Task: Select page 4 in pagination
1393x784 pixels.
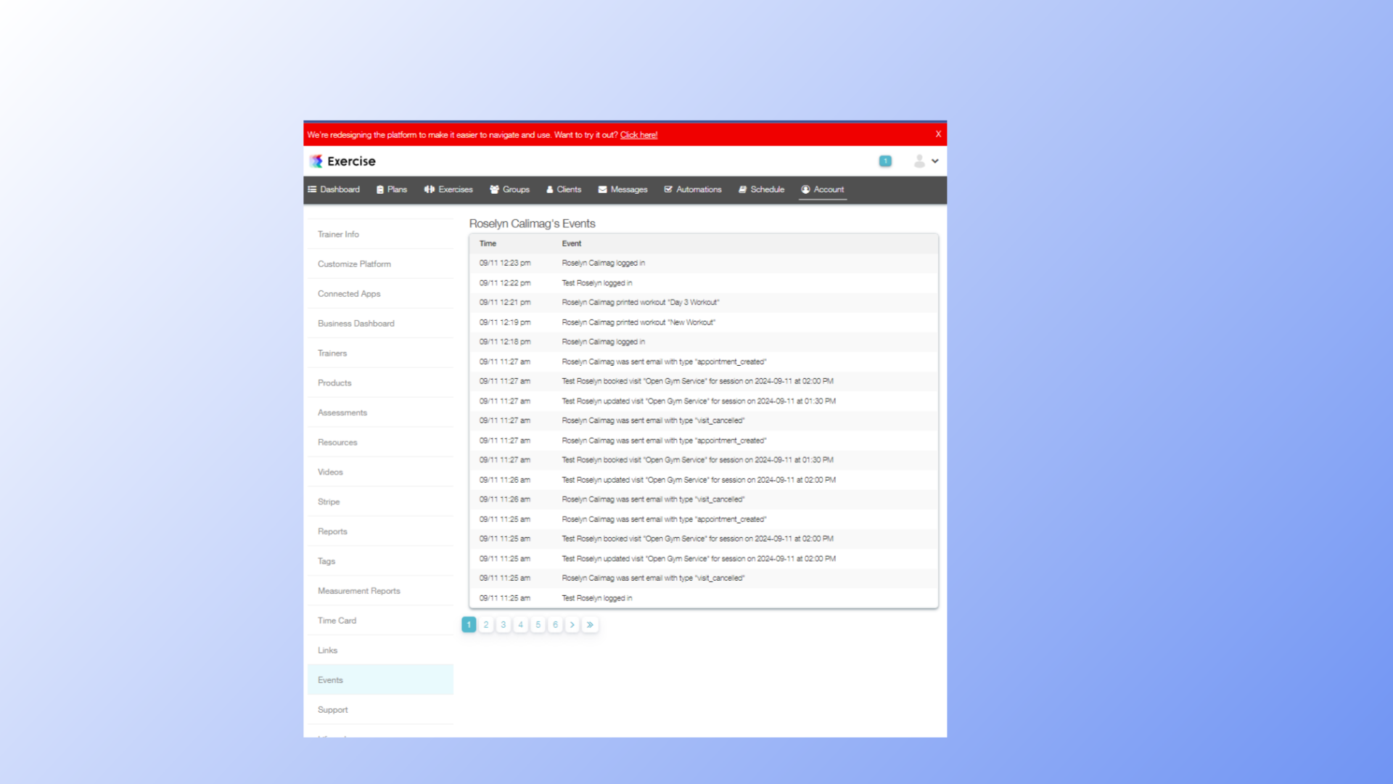Action: click(522, 624)
